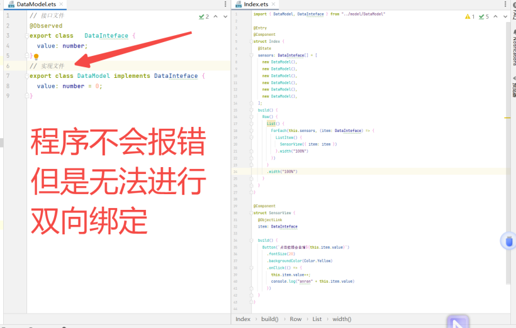516x328 pixels.
Task: Click the yellow warning stripe on scrollbar
Action: 507,118
